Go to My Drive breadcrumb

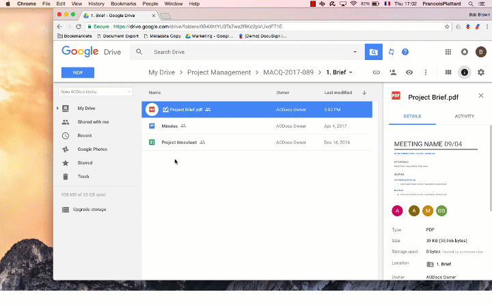[x=161, y=72]
